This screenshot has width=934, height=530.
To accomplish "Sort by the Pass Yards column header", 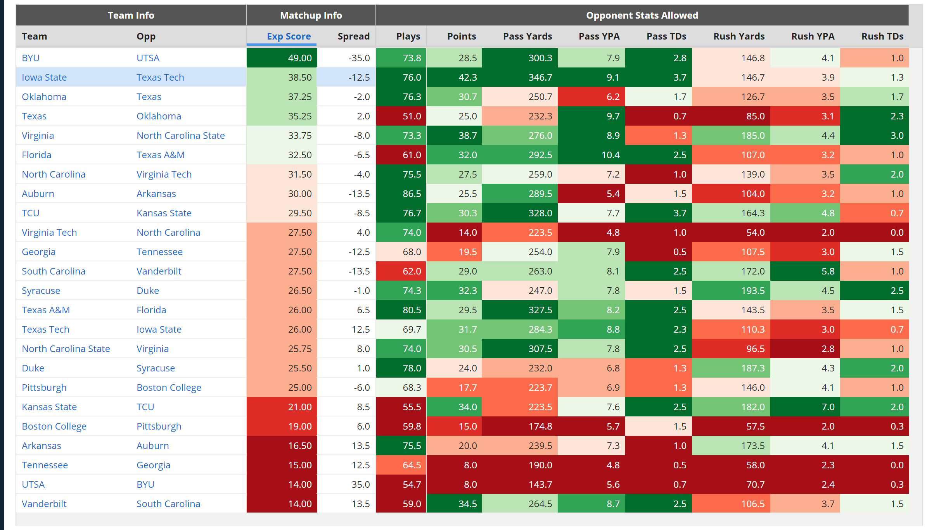I will (528, 36).
